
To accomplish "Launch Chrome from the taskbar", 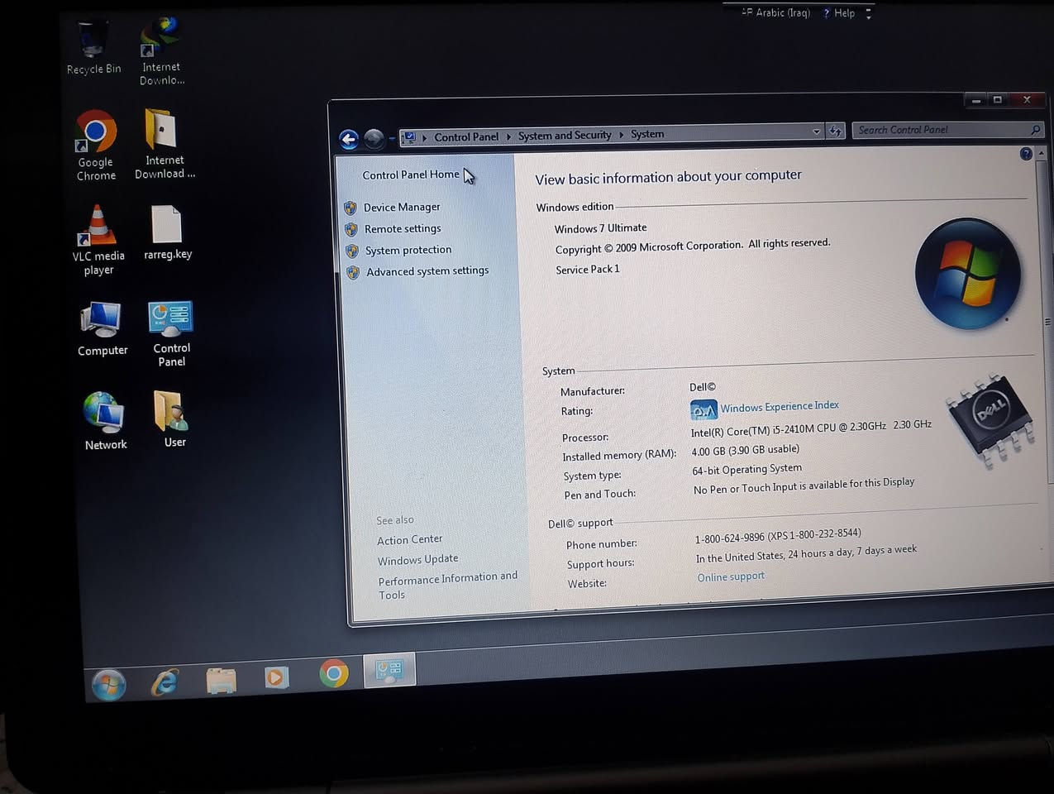I will [334, 674].
